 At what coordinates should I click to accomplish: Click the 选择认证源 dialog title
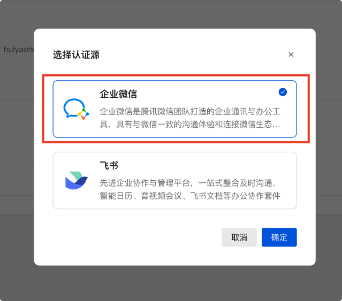(76, 55)
